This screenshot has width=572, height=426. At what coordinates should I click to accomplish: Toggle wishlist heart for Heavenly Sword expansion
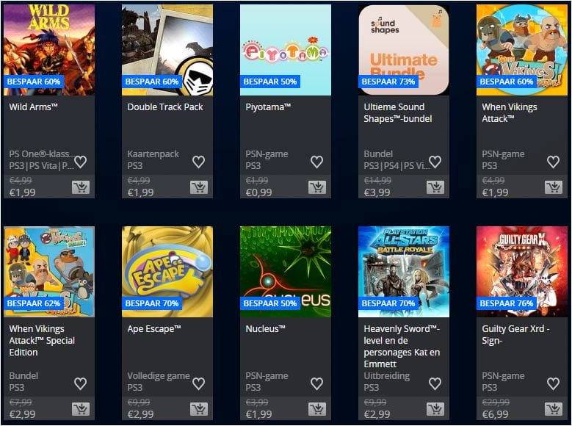pyautogui.click(x=435, y=383)
